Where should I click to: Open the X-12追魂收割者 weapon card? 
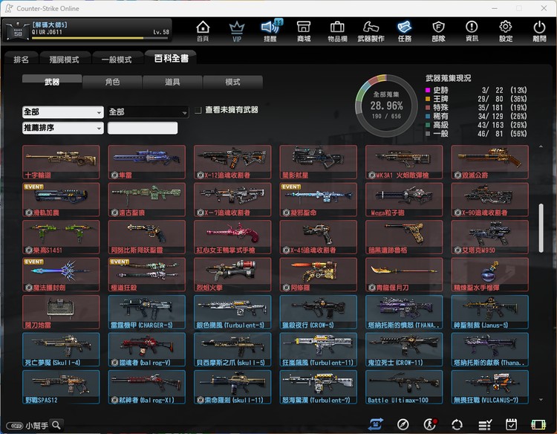coord(232,162)
